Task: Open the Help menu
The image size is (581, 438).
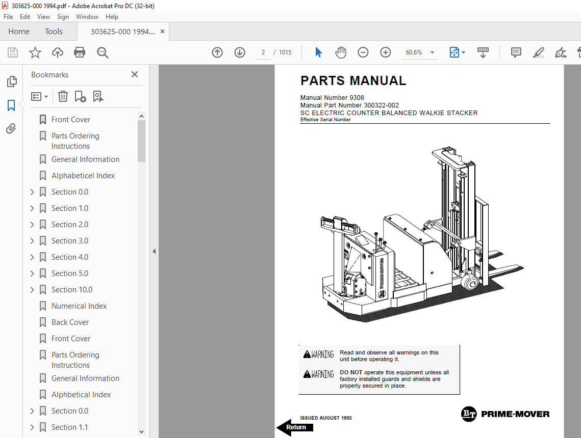Action: click(x=112, y=17)
